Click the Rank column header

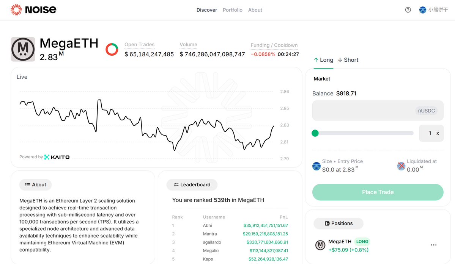pos(177,217)
